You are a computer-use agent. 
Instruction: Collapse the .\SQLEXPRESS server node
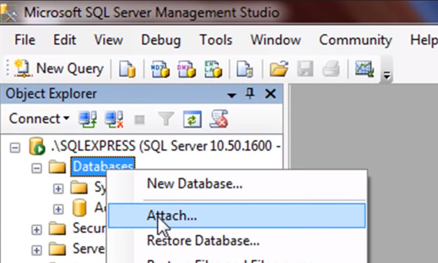(15, 147)
